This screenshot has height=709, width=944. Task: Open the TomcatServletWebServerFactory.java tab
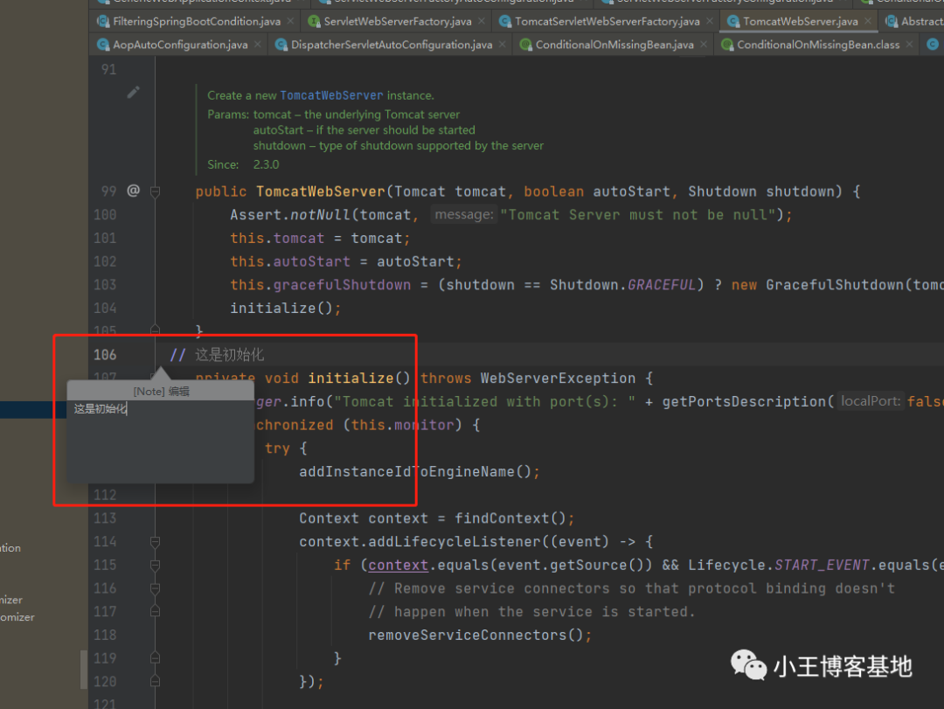(607, 22)
